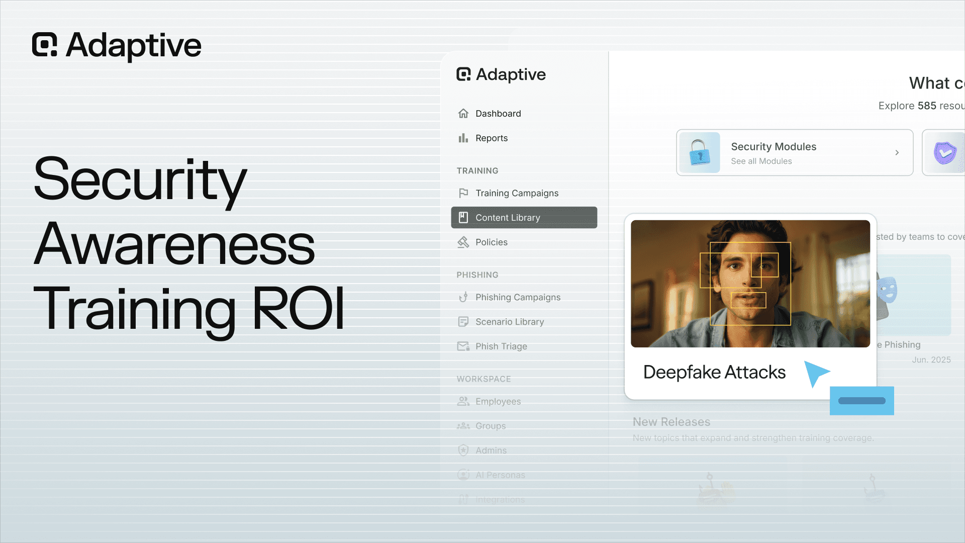
Task: Click the Content Library book icon
Action: (x=463, y=218)
